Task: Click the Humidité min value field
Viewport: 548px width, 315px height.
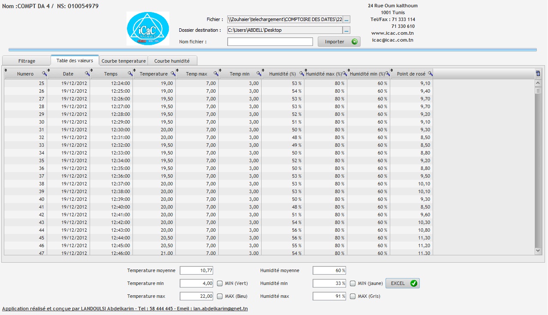Action: pos(329,283)
